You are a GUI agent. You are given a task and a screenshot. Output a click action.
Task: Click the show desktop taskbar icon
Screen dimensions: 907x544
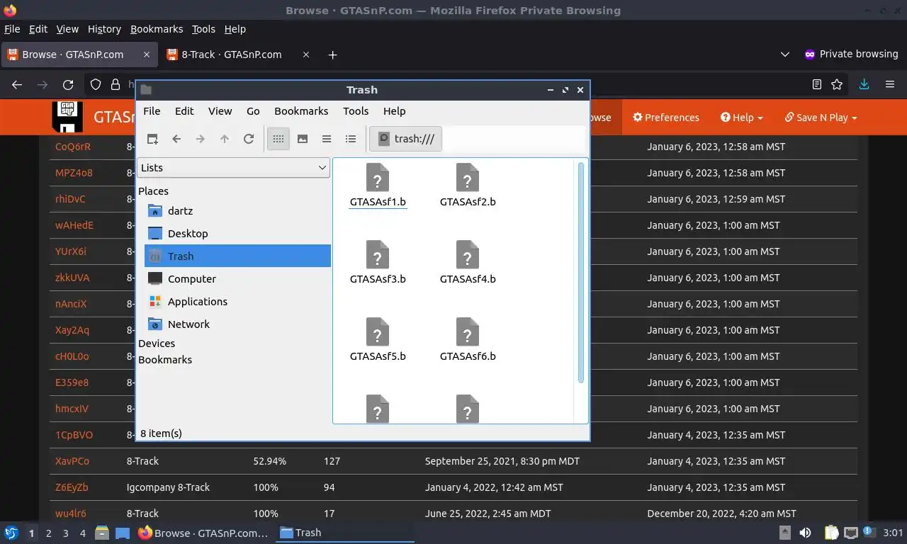123,533
